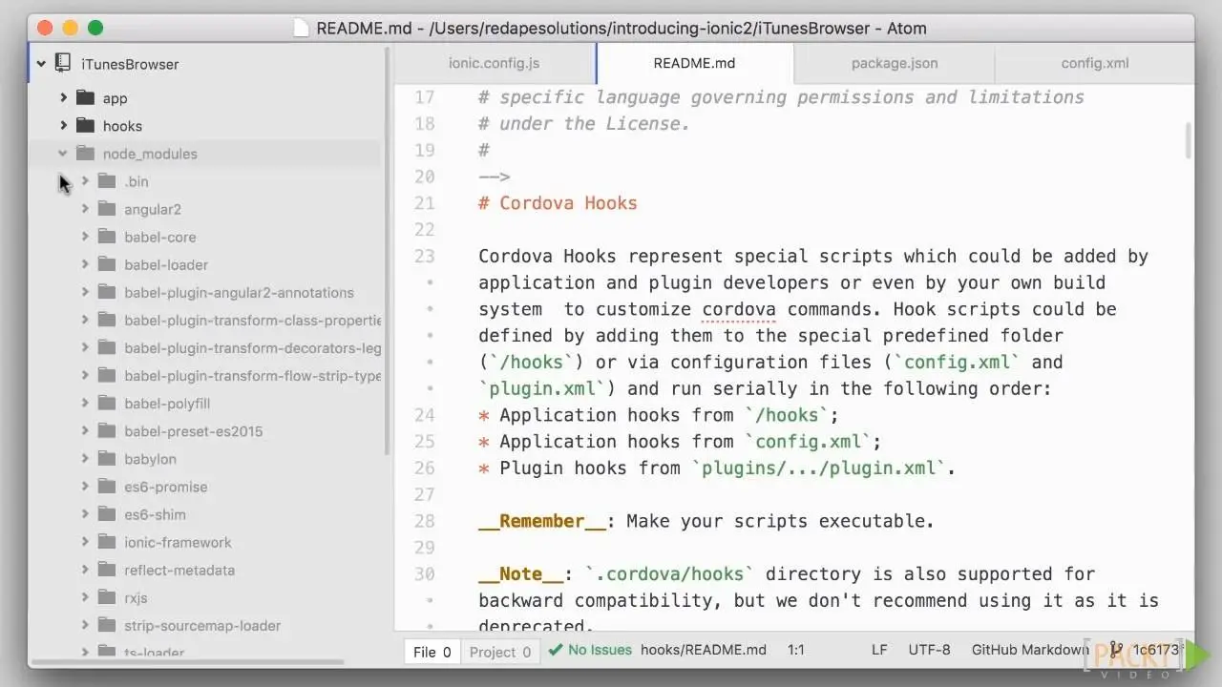Click the .bin folder icon
Screen dimensions: 1222x687
pyautogui.click(x=107, y=180)
